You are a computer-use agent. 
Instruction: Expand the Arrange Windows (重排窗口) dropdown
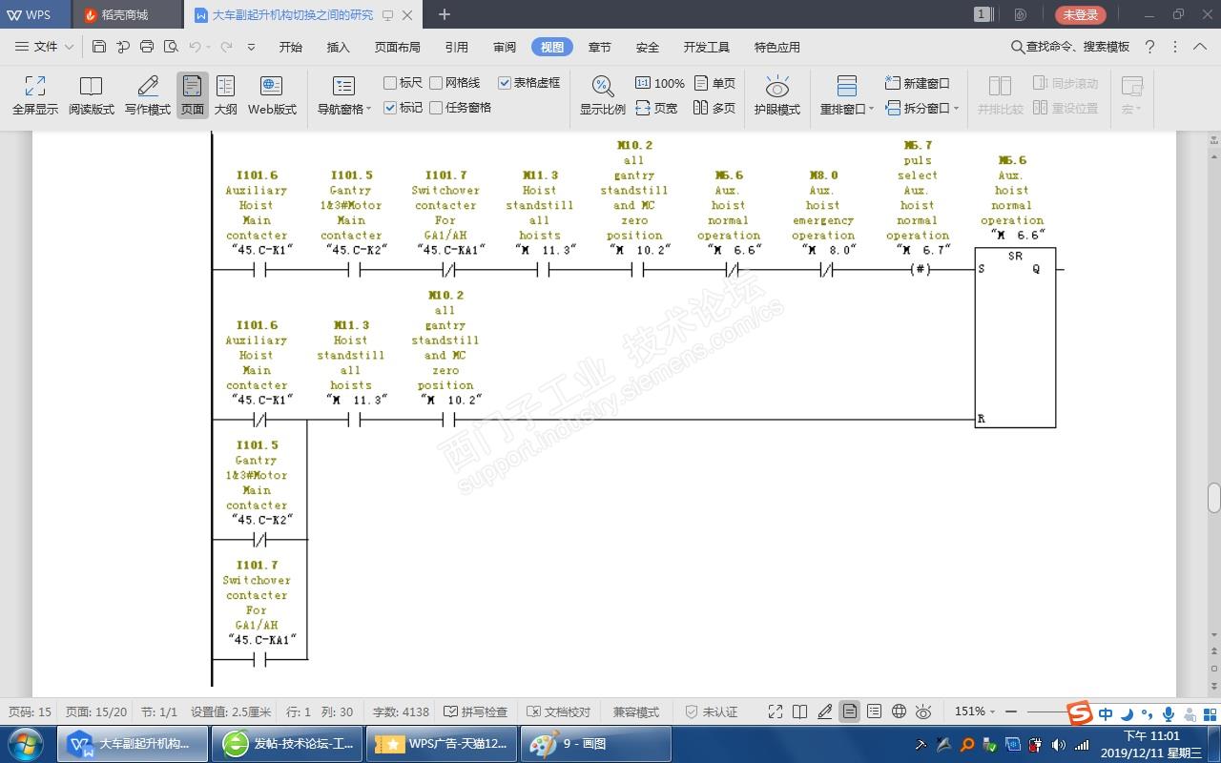pos(872,110)
